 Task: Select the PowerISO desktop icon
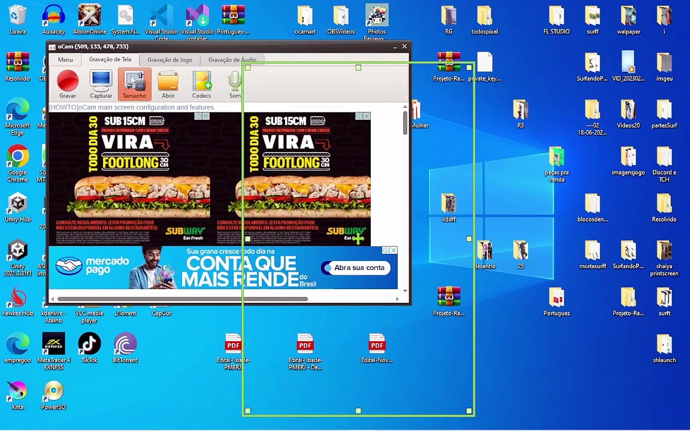(54, 394)
